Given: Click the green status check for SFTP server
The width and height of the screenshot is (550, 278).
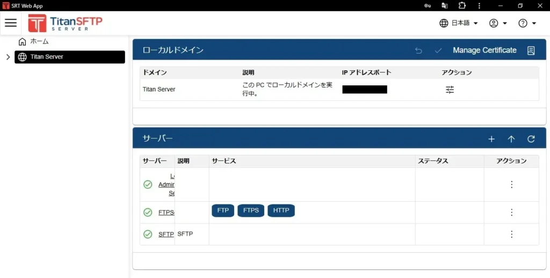Looking at the screenshot, I should pos(148,234).
